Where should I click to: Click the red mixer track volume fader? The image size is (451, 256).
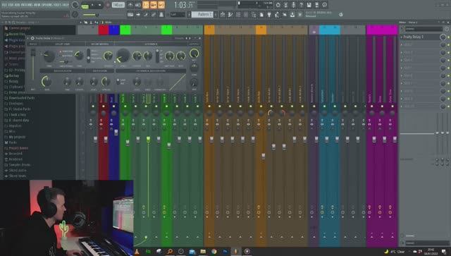point(106,140)
